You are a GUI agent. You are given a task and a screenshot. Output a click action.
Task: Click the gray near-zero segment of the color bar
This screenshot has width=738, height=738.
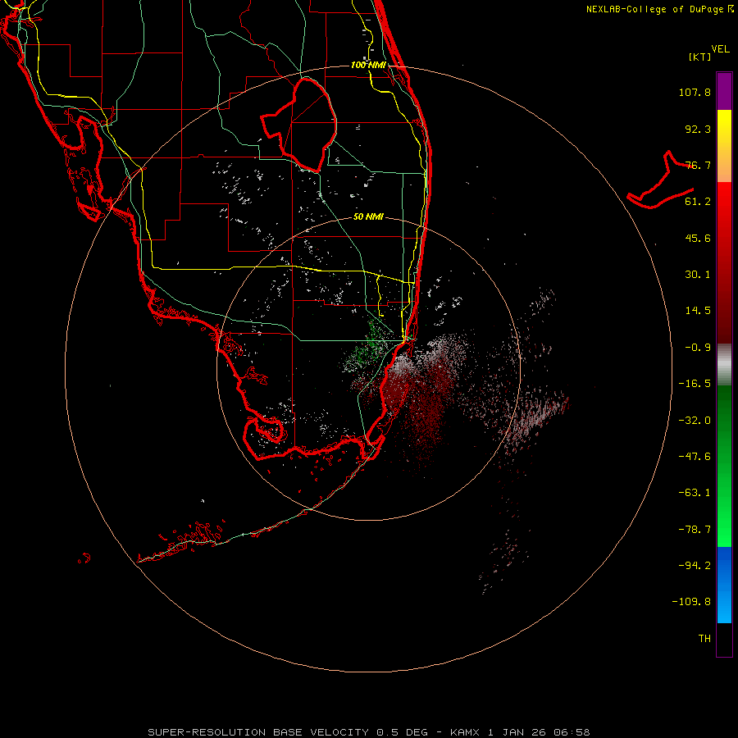tap(724, 365)
